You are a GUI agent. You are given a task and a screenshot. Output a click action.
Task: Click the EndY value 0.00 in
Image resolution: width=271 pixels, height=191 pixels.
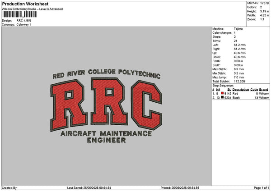coord(238,65)
